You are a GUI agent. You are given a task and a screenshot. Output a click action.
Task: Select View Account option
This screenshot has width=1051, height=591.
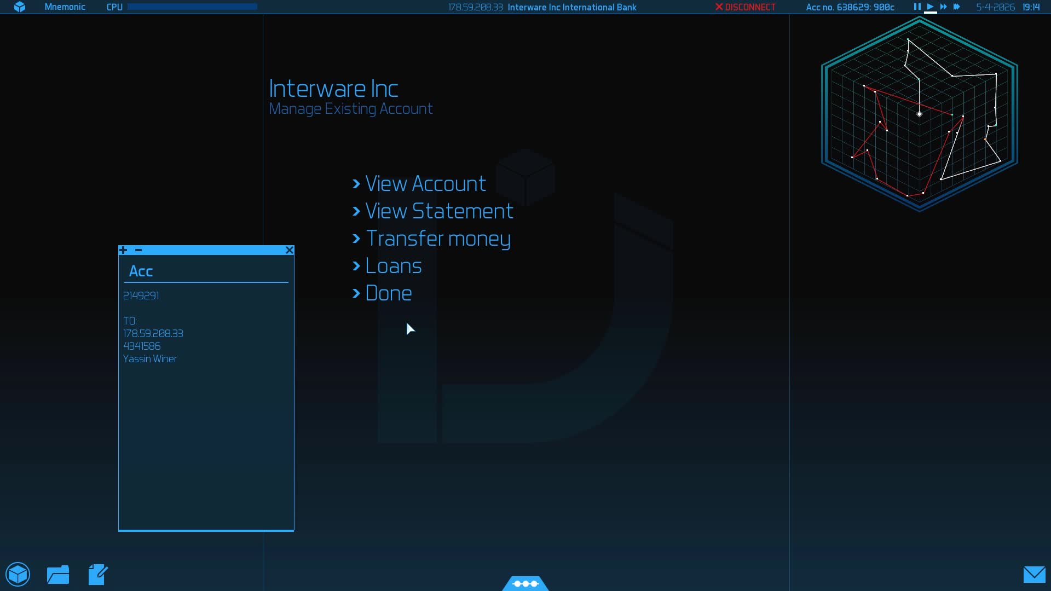(x=425, y=184)
